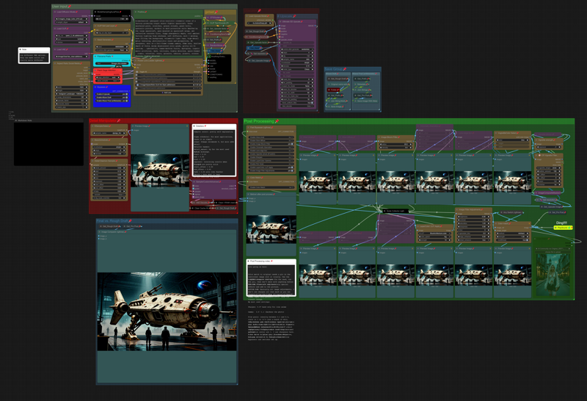Collapse the Load Diffusion Model node via its dot
This screenshot has width=587, height=401.
coord(55,12)
